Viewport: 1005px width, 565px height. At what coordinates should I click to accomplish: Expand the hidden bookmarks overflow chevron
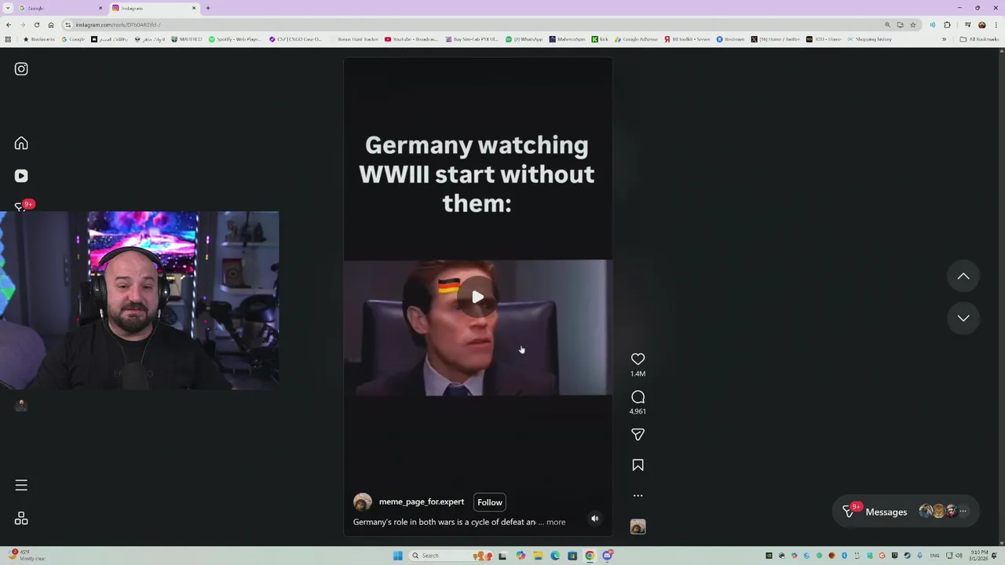click(x=944, y=39)
